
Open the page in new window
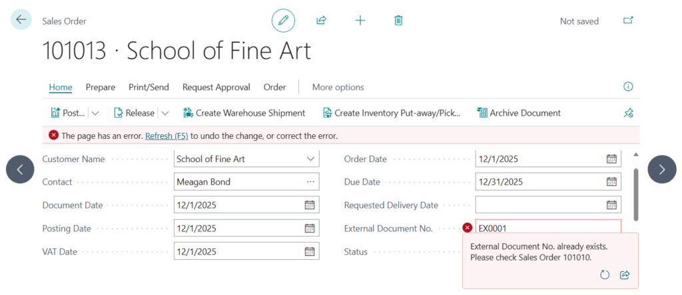click(627, 21)
